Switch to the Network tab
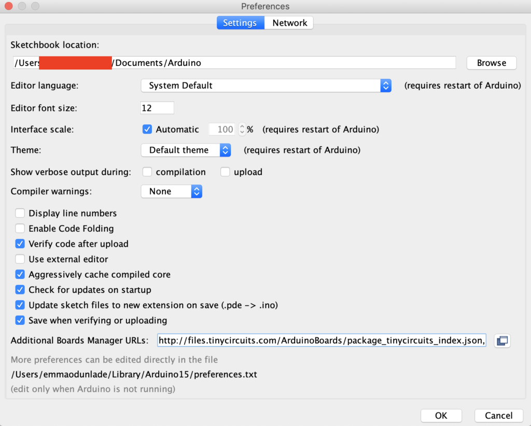 click(289, 23)
